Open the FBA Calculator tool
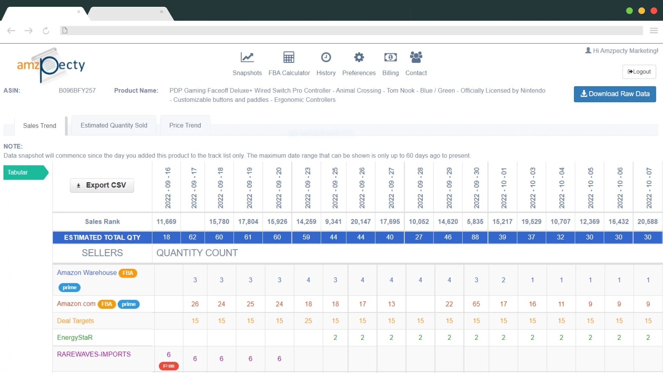The image size is (663, 373). pos(289,63)
